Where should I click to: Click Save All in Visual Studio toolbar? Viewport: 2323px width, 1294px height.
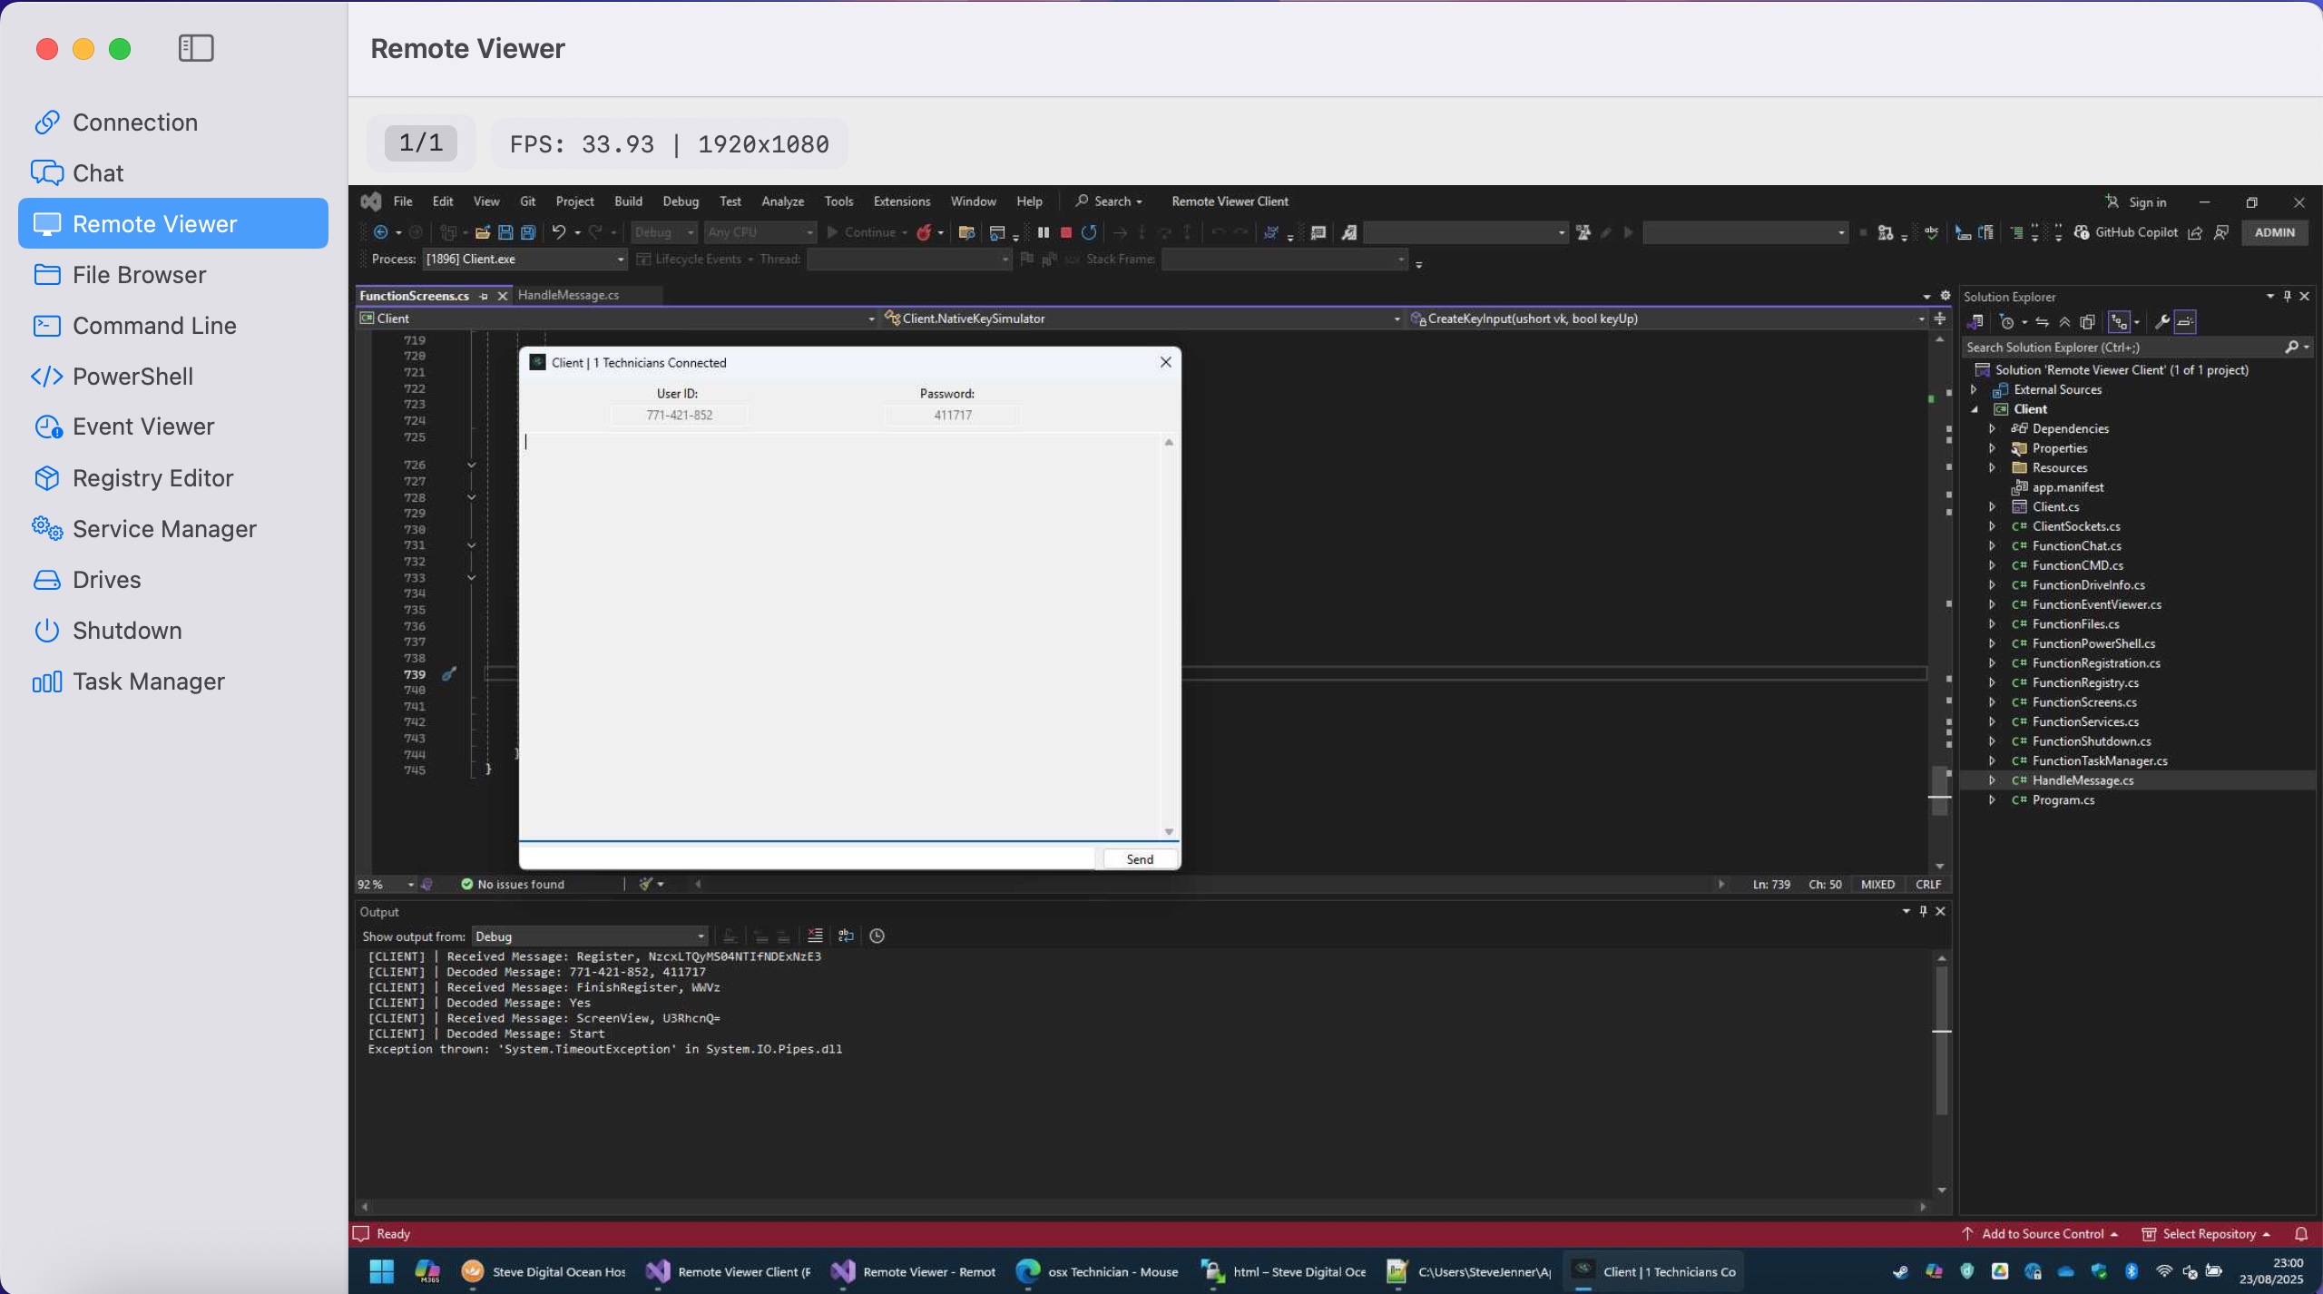pyautogui.click(x=528, y=233)
